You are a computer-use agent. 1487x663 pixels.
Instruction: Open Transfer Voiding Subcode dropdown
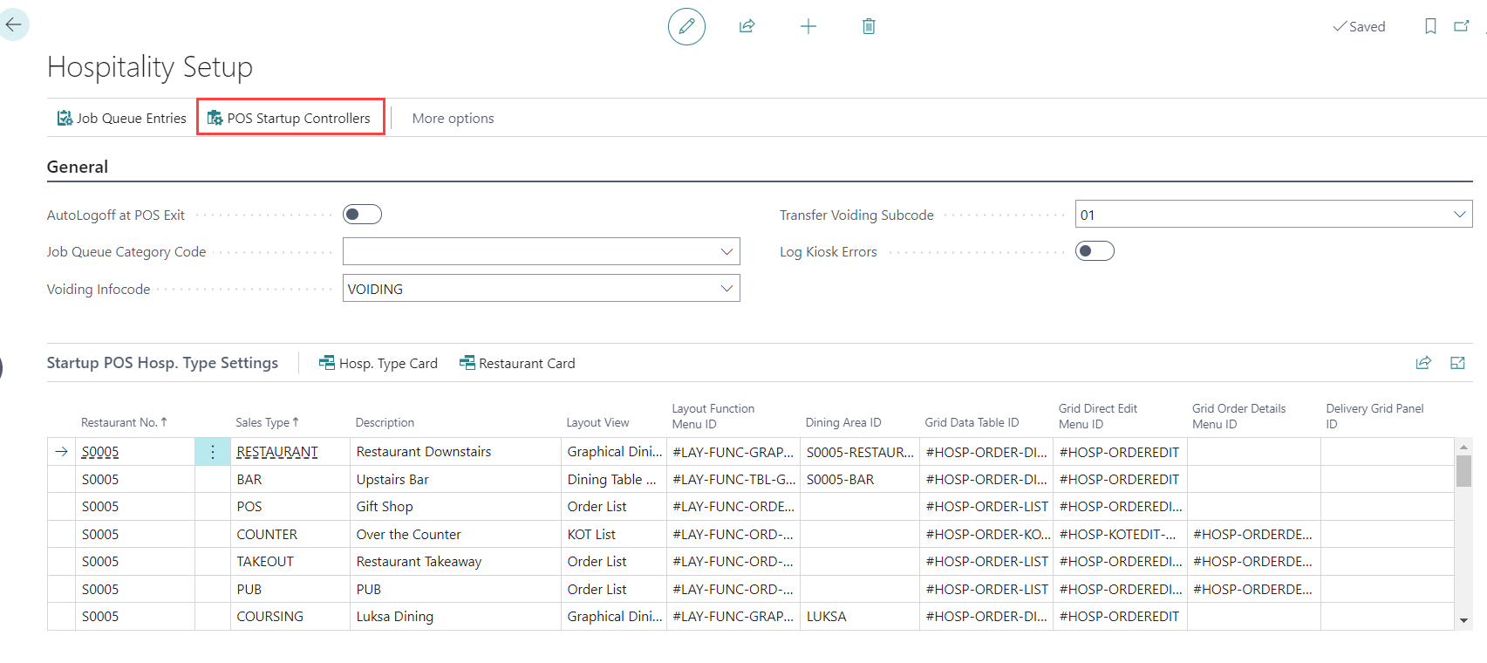(1459, 215)
